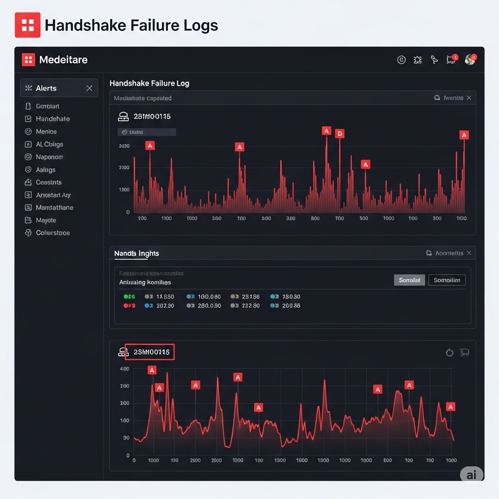
Task: Click the monitor icon on bottom chart
Action: pyautogui.click(x=464, y=352)
